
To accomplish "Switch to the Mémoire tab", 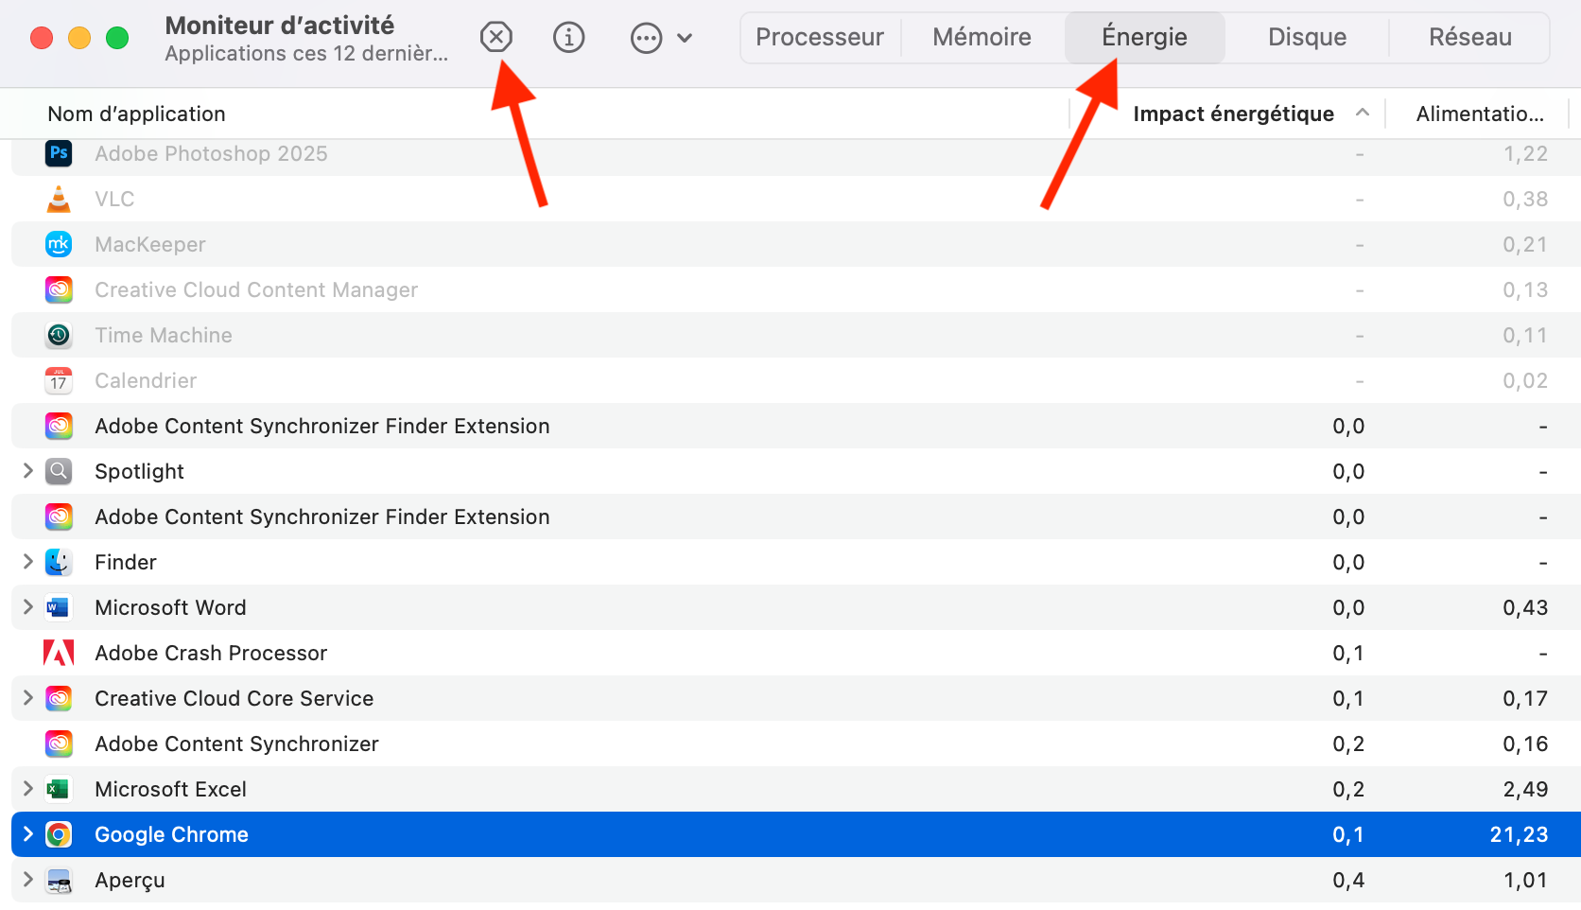I will tap(982, 37).
